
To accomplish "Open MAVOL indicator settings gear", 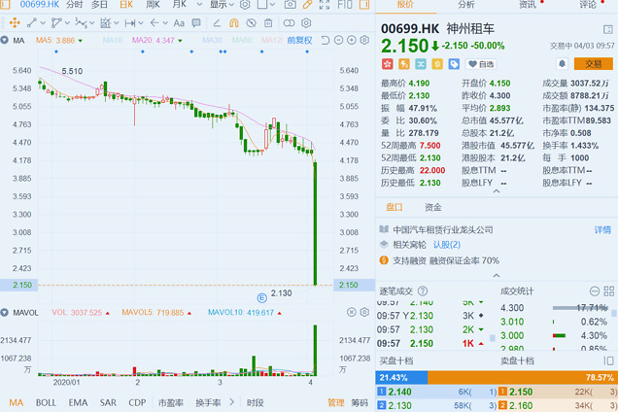I will tap(364, 312).
